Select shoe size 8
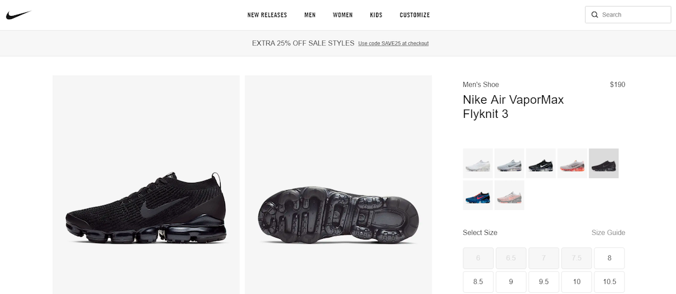 [609, 258]
